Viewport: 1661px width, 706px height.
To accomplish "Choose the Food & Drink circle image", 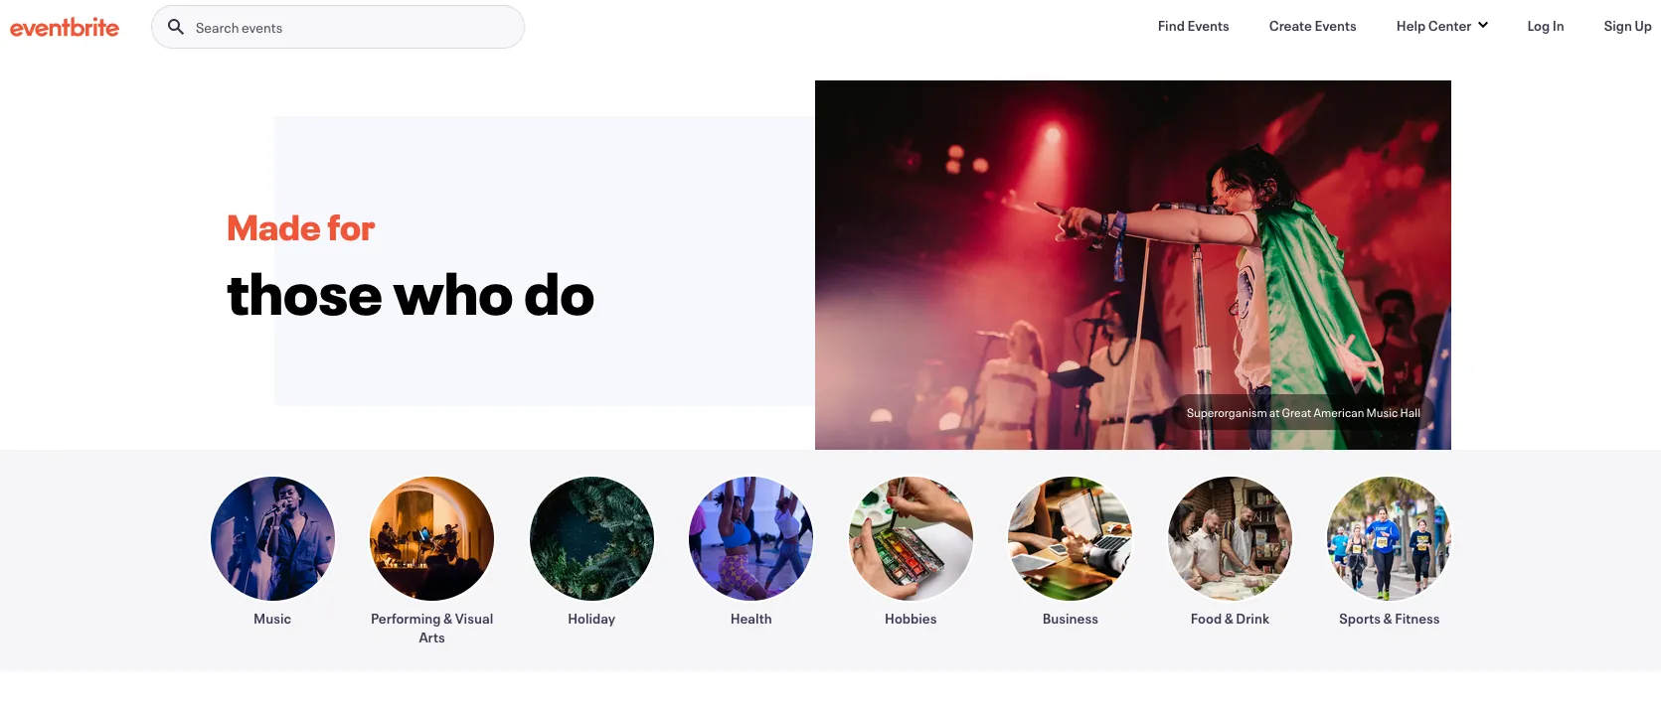I will (x=1230, y=538).
